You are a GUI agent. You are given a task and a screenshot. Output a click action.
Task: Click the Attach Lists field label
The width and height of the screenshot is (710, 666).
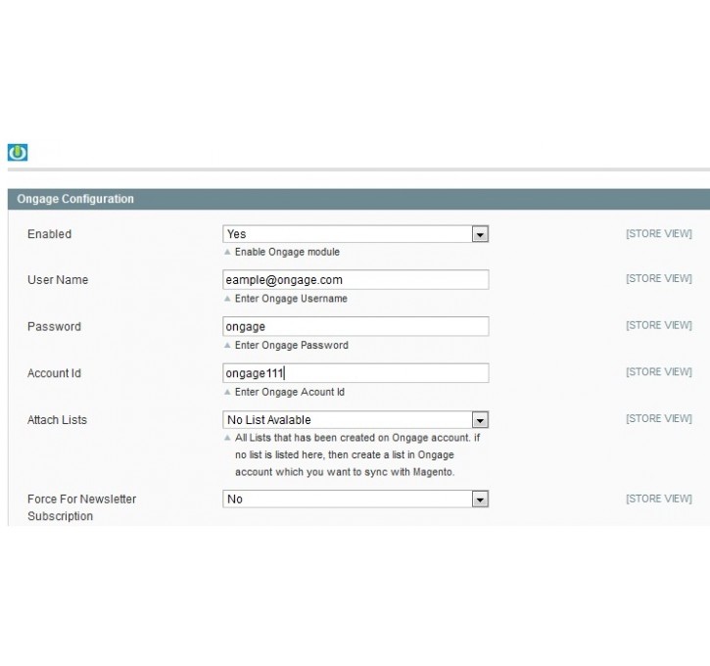[x=57, y=420]
